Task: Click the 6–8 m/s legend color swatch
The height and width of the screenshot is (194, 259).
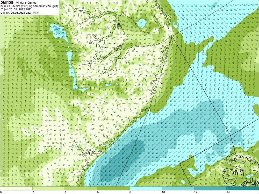Action: coord(113,188)
